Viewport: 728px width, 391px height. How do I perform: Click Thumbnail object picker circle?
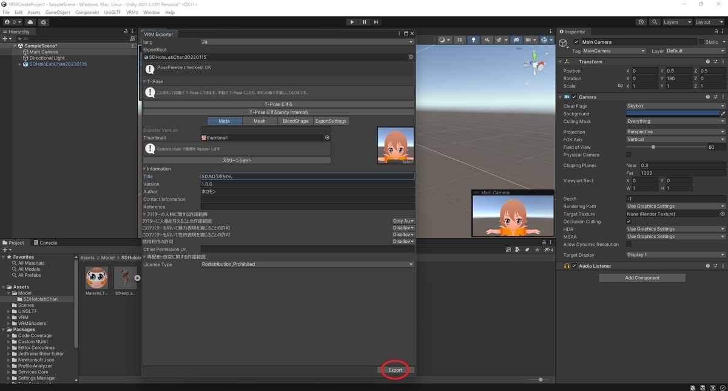(x=327, y=138)
